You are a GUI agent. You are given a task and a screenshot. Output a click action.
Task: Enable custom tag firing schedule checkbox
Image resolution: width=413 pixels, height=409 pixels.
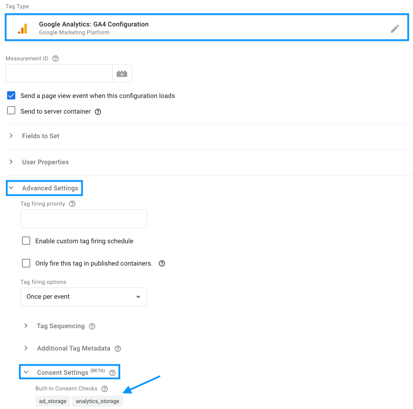click(26, 241)
